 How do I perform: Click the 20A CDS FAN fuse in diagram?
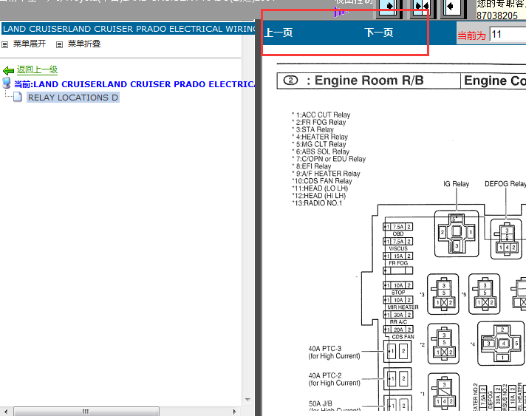[398, 330]
